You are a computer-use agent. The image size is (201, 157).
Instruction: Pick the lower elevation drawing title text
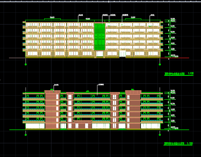[x=174, y=143]
